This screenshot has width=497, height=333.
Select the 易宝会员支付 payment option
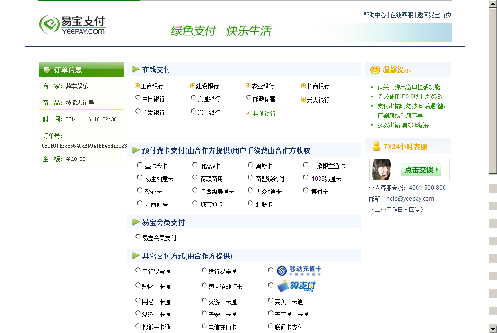pos(138,237)
